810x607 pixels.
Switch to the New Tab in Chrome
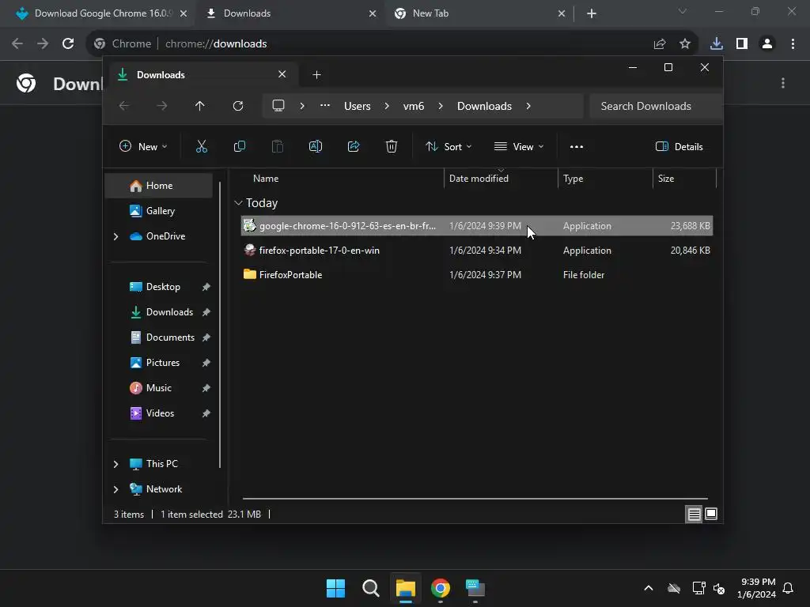(x=480, y=13)
